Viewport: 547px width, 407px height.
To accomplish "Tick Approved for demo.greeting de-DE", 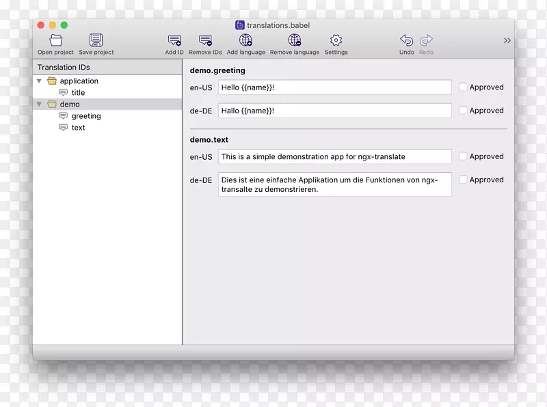I will click(463, 111).
